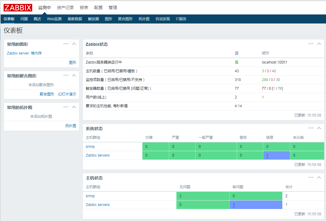Screen dimensions: 326x221
Task: Collapse the 常用的聚合图形 widget
Action: pos(74,75)
